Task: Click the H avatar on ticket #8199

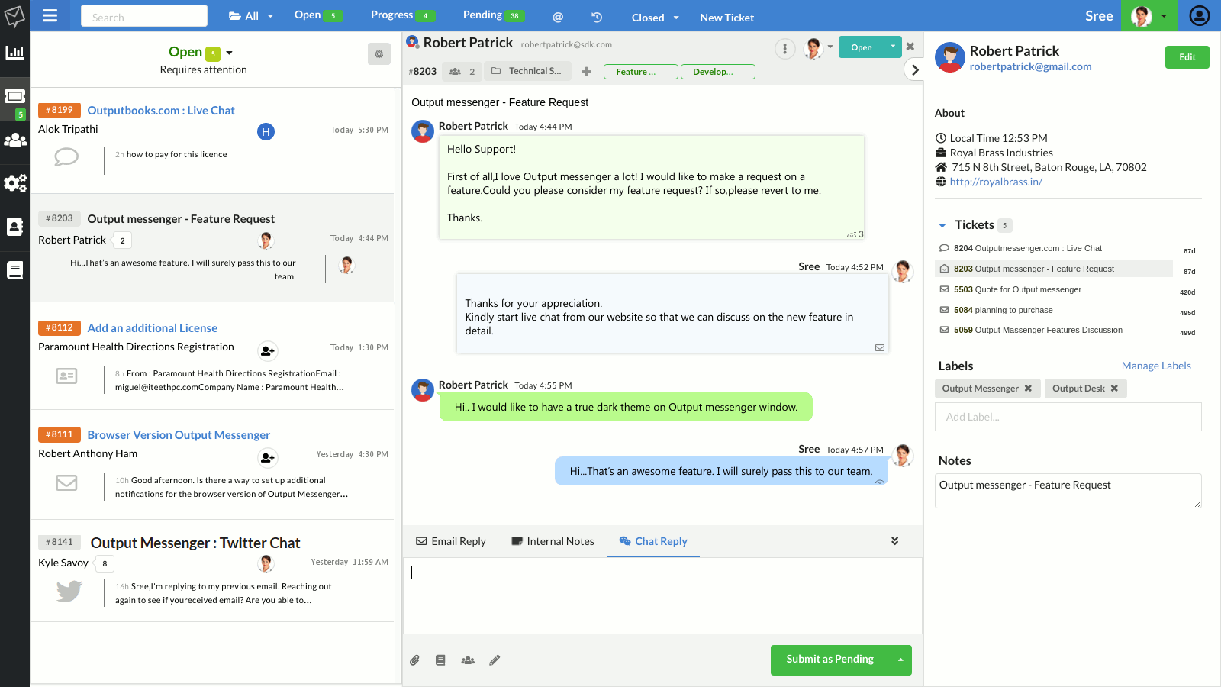Action: click(266, 132)
